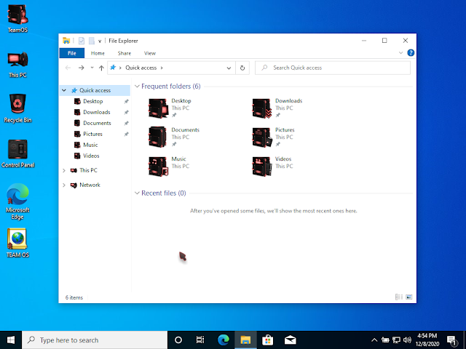The image size is (466, 349).
Task: Click the Cortana circle on the taskbar
Action: pyautogui.click(x=178, y=340)
